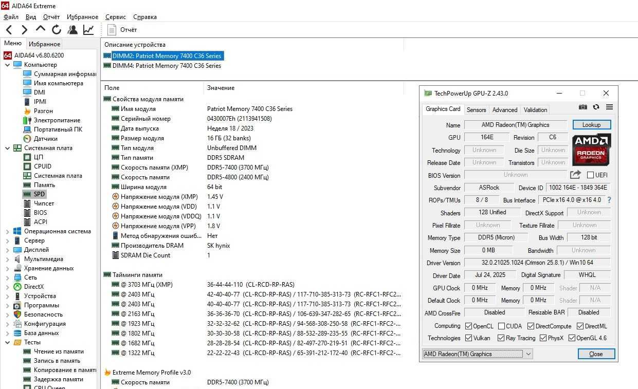Toggle the PhysX checkbox

543,338
